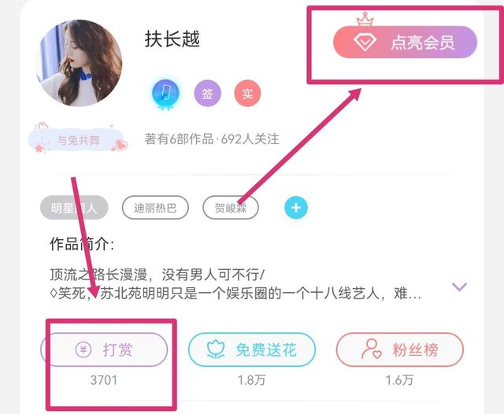This screenshot has width=504, height=414.
Task: Select the 迪丽热巴 tag
Action: (x=155, y=208)
